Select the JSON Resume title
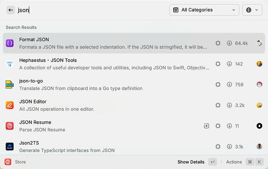The width and height of the screenshot is (268, 169). pos(35,122)
